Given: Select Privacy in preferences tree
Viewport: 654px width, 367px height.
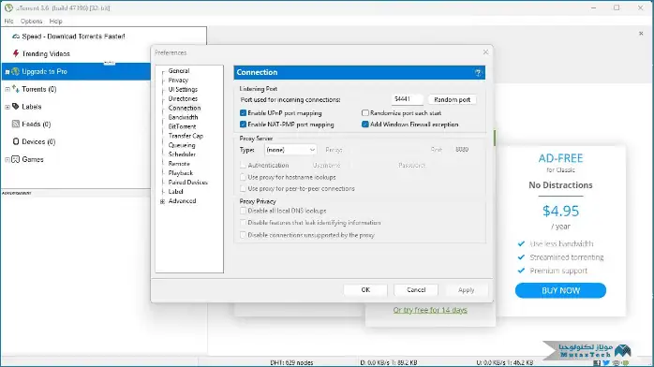Looking at the screenshot, I should (x=178, y=80).
